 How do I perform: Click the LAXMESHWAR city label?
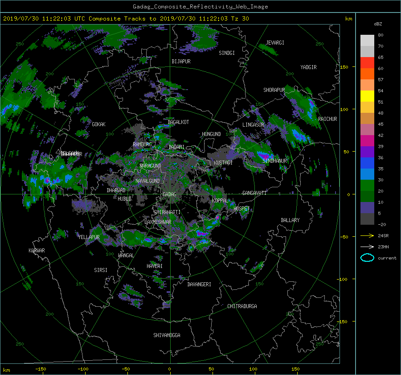coord(158,222)
